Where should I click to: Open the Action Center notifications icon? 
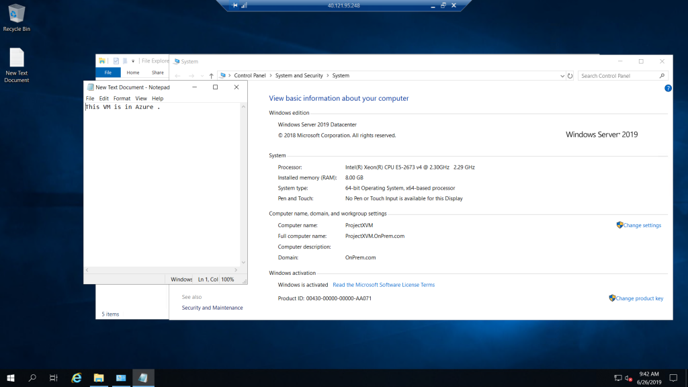[673, 378]
